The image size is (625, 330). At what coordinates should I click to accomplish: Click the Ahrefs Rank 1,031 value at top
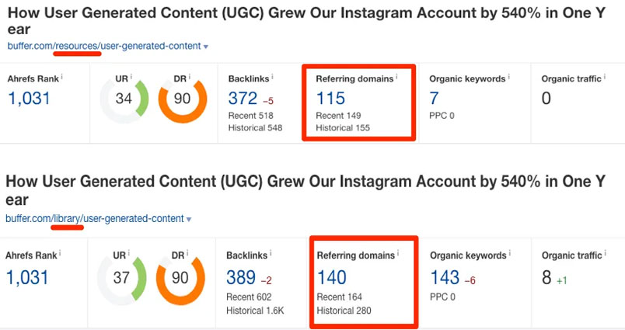[29, 99]
